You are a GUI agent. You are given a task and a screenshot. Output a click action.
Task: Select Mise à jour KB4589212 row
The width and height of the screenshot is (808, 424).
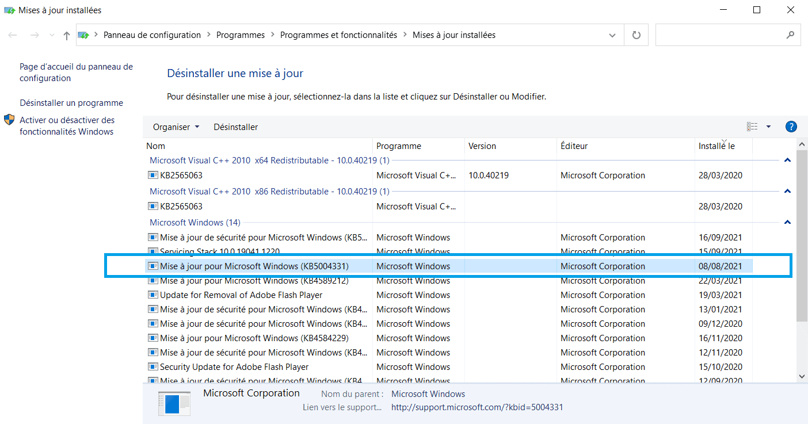click(x=448, y=281)
